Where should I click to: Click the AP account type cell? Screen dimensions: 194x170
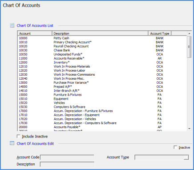click(x=160, y=127)
